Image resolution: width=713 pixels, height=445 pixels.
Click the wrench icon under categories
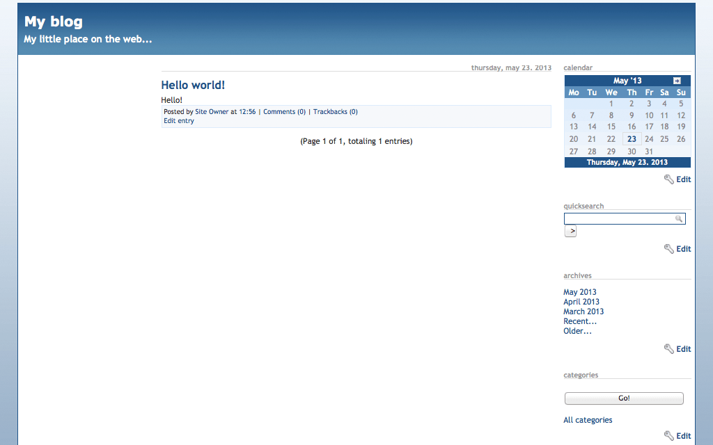click(668, 436)
